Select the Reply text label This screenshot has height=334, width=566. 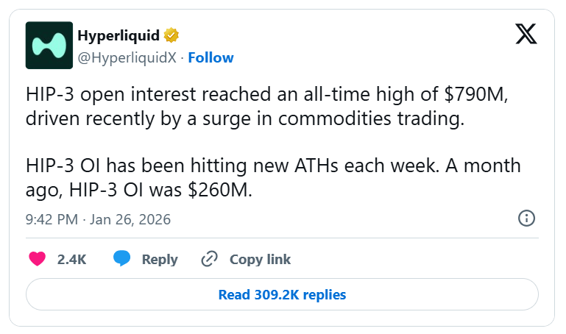point(159,259)
